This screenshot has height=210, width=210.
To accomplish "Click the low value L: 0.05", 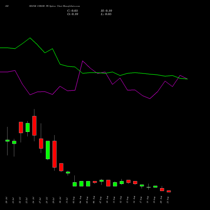I will click(x=106, y=14).
